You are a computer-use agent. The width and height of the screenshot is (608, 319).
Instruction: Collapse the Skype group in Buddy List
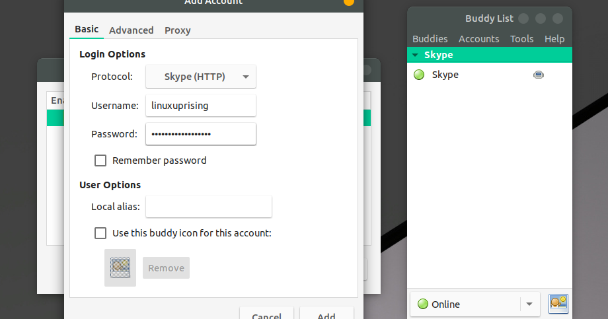(415, 55)
